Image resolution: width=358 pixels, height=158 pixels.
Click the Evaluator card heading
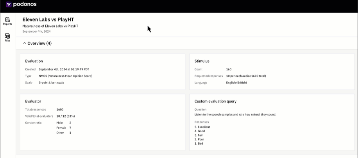33,102
